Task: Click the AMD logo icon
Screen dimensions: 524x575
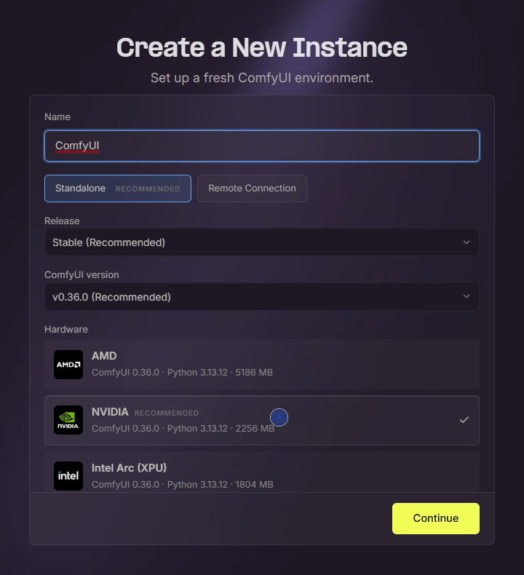Action: (x=68, y=365)
